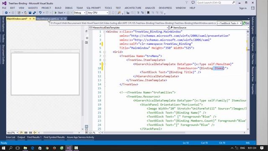This screenshot has width=268, height=151.
Task: Click the Visual Studio taskbar icon
Action: (69, 148)
